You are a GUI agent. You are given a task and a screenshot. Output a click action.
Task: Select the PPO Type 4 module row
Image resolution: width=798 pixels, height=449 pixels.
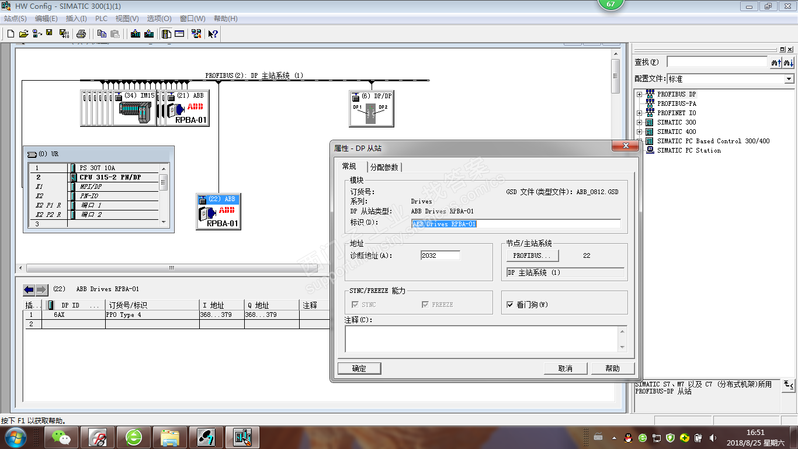click(x=177, y=315)
